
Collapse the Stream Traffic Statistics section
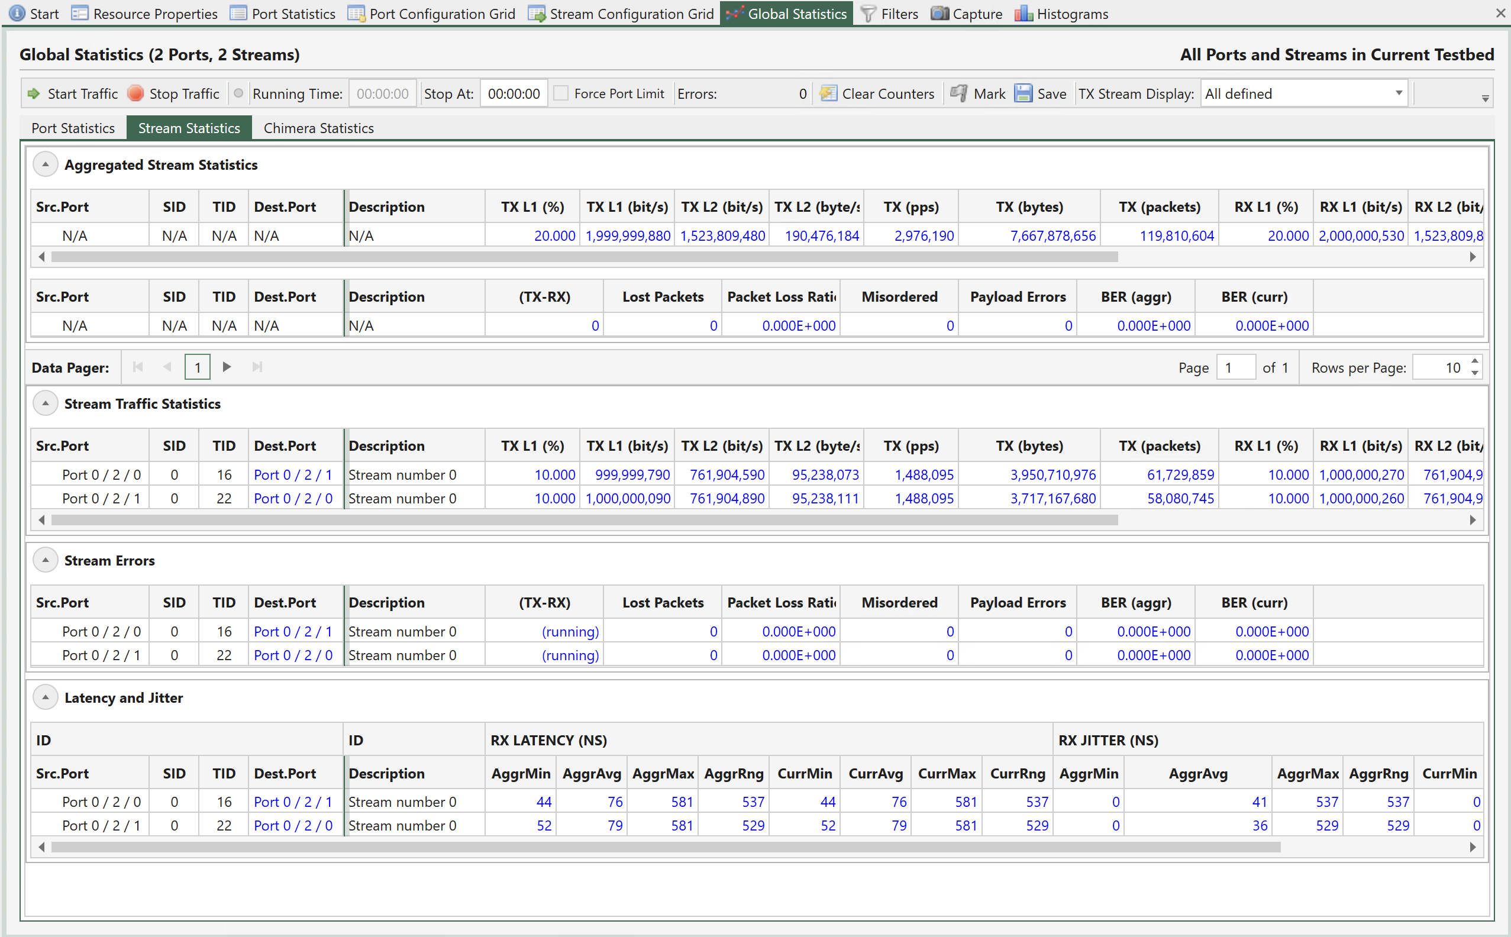(x=44, y=404)
